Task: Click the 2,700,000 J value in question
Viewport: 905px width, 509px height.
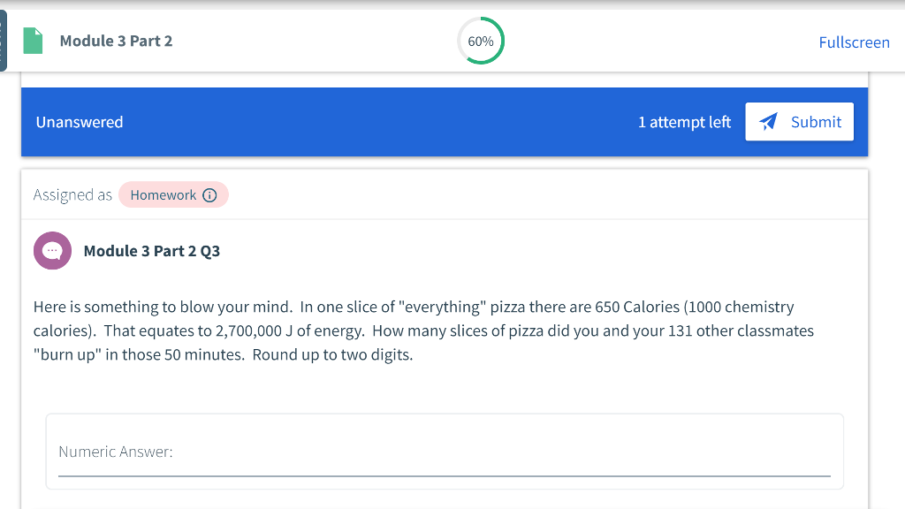Action: (x=254, y=330)
